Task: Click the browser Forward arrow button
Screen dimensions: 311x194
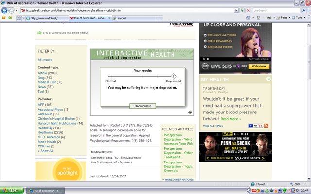Action: click(11, 10)
